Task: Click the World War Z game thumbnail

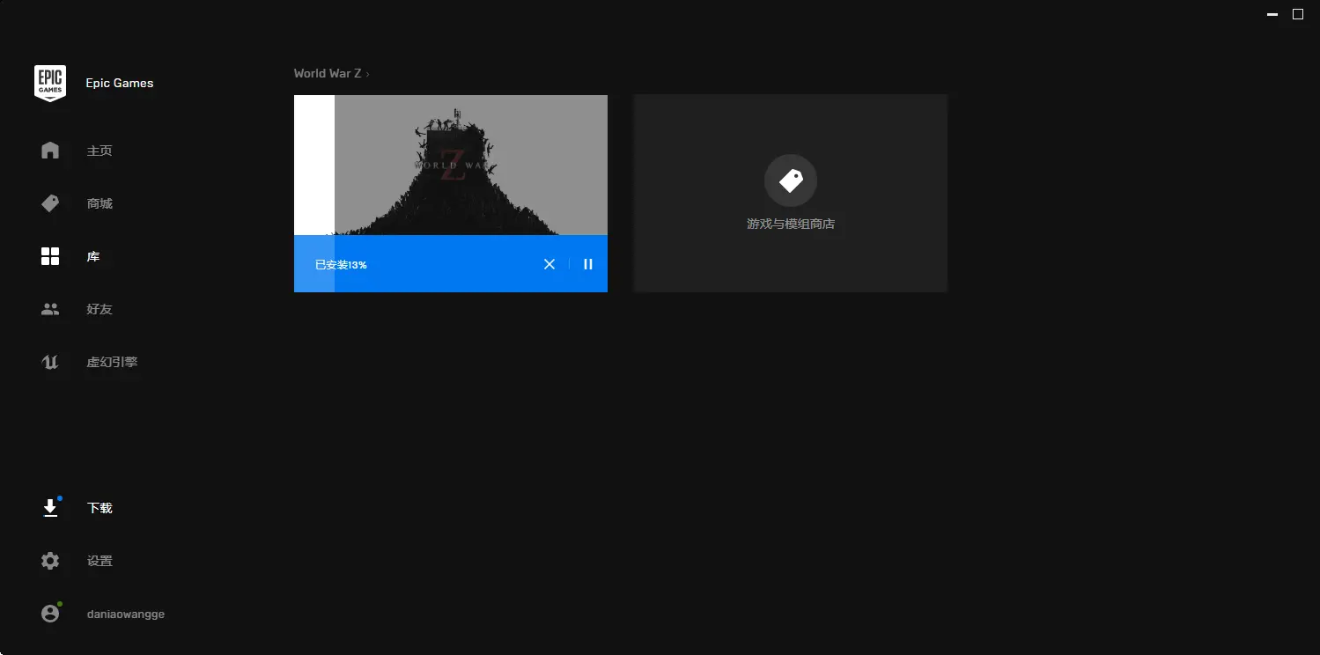Action: [x=451, y=165]
